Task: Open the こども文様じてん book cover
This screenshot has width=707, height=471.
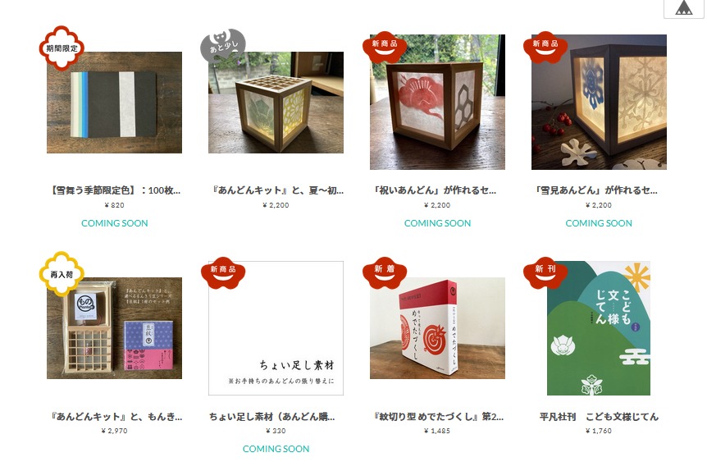Action: tap(599, 328)
